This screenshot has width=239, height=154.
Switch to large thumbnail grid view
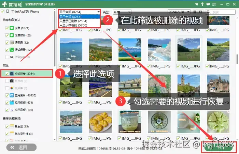pos(195,12)
